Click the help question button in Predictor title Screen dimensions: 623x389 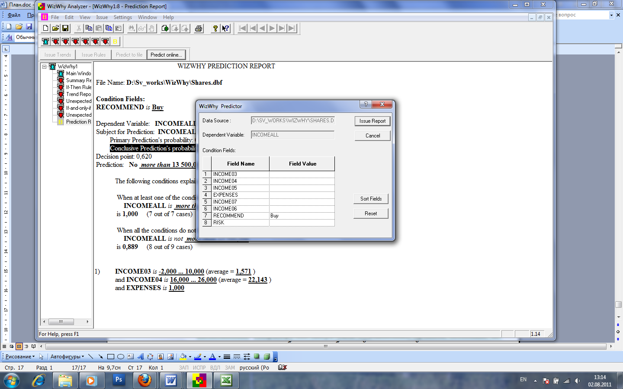366,105
